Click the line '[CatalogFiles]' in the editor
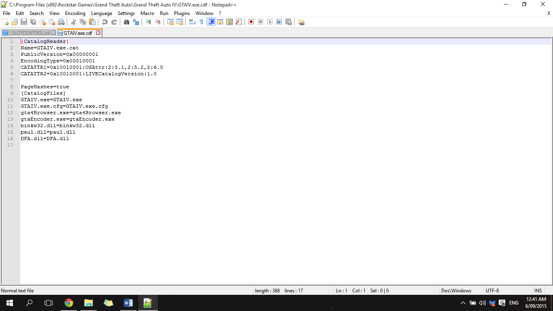 43,93
